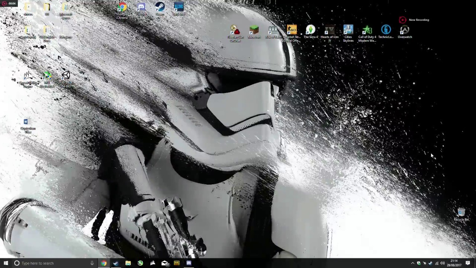Open the Corsair app on the taskbar
This screenshot has width=476, height=268.
pyautogui.click(x=152, y=263)
